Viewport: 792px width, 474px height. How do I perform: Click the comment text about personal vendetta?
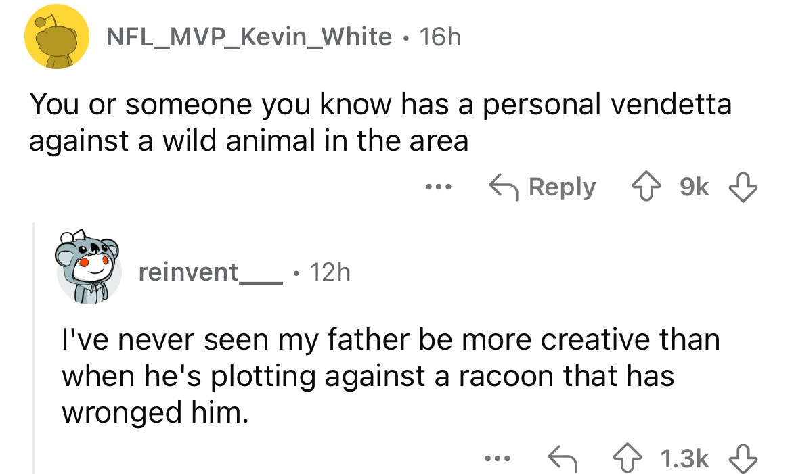379,122
